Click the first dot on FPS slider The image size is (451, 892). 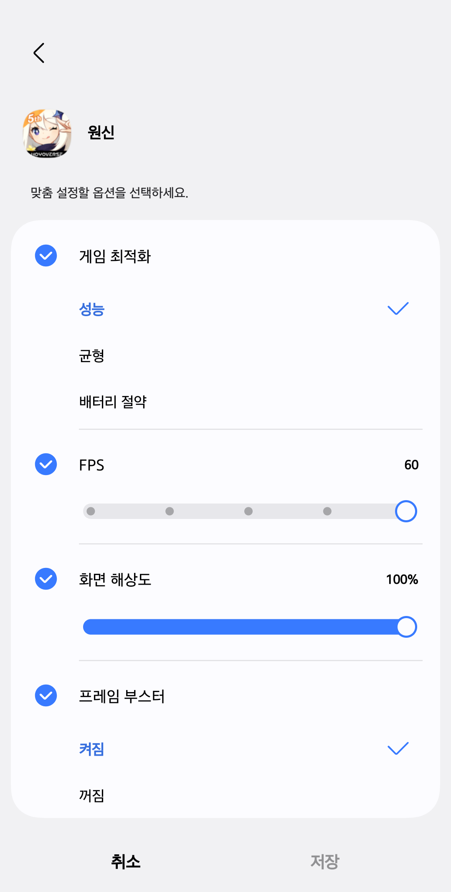(91, 511)
